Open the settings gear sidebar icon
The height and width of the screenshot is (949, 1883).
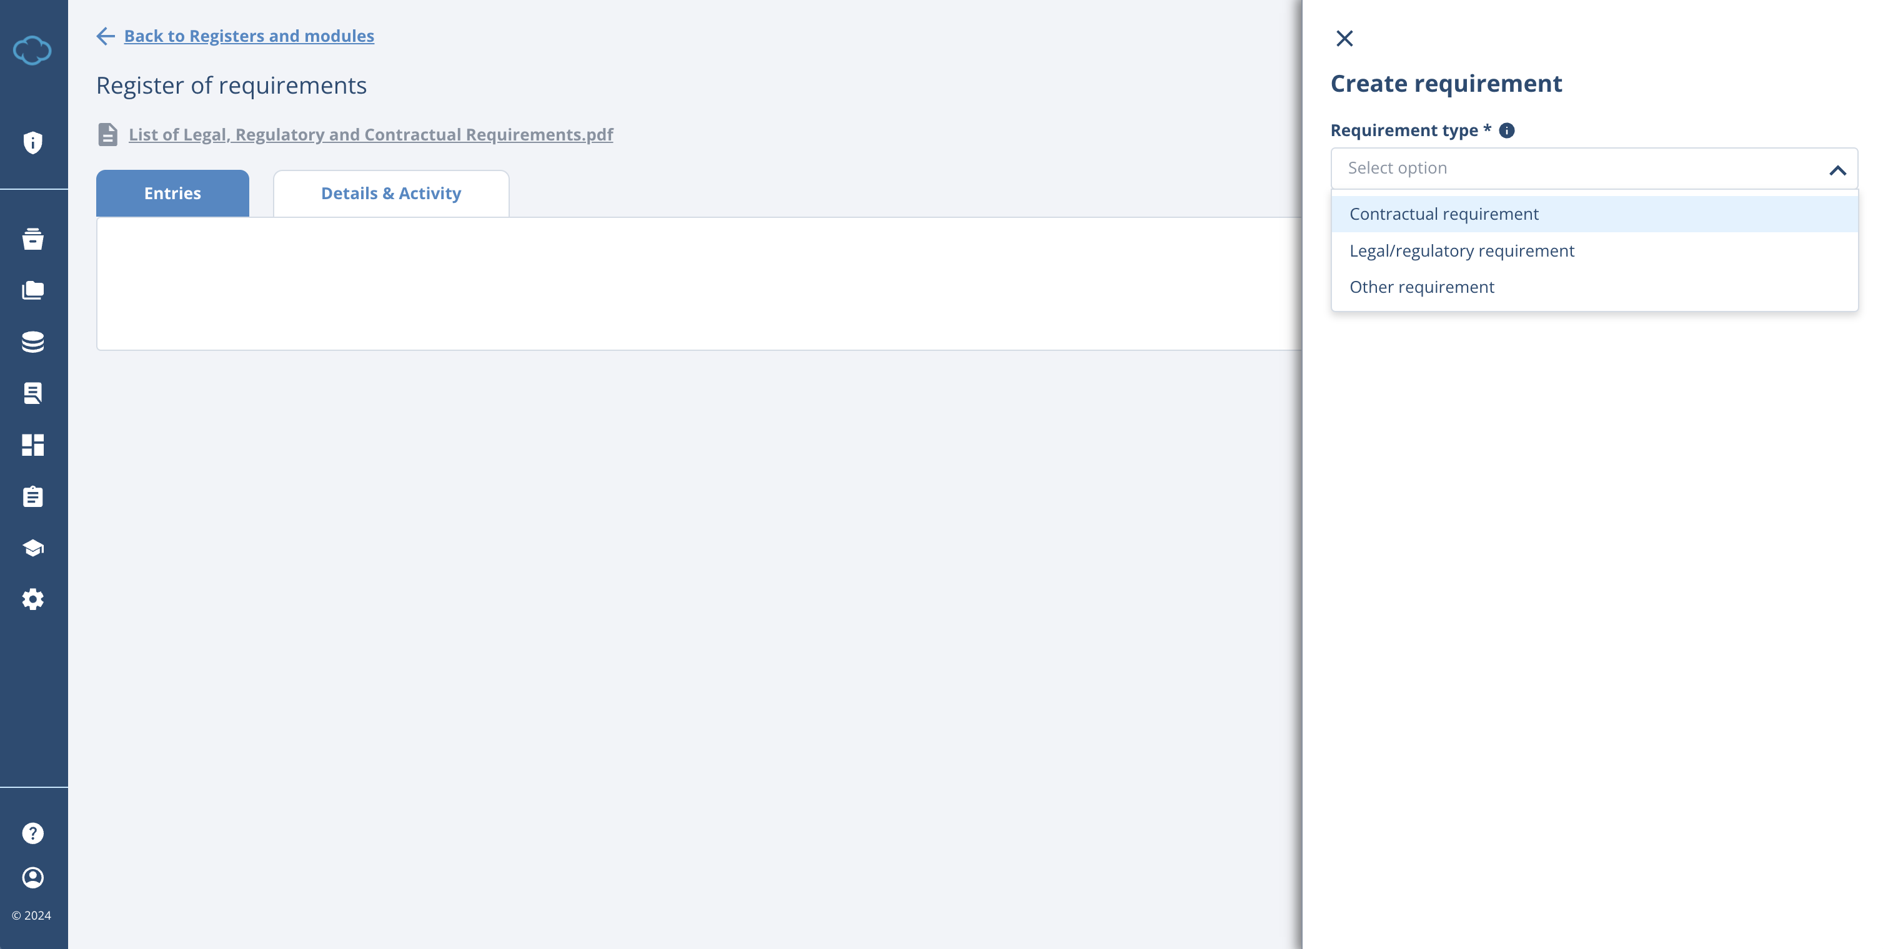tap(32, 599)
